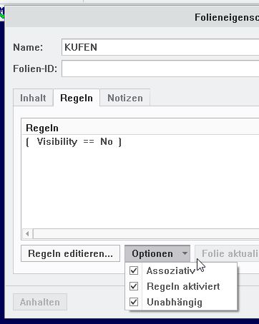The image size is (259, 324).
Task: Toggle the Regeln aktiviert checkbox
Action: [x=134, y=286]
